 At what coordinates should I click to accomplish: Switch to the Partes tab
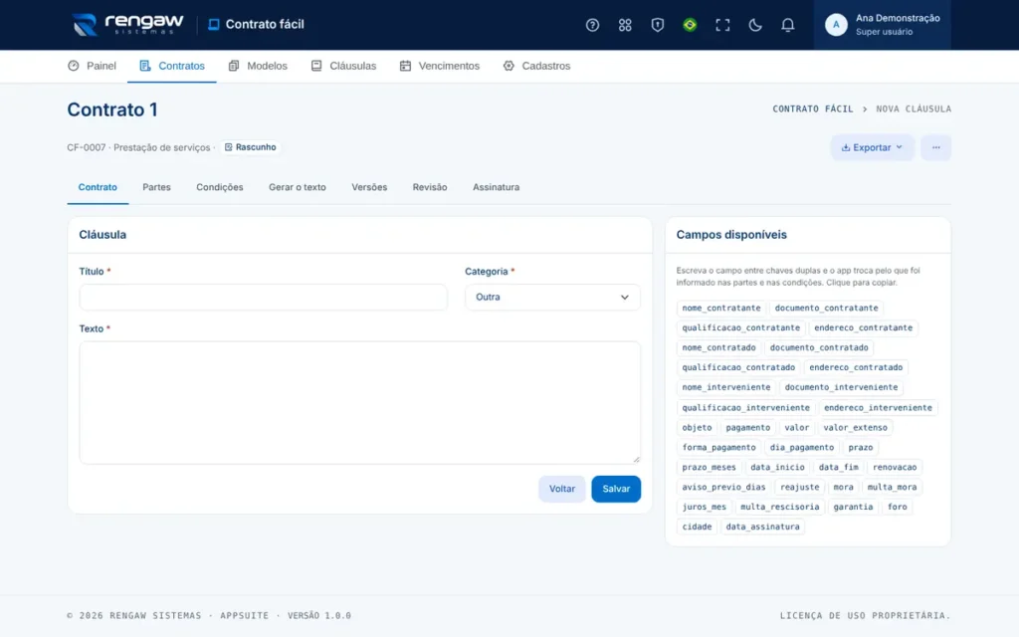(156, 187)
